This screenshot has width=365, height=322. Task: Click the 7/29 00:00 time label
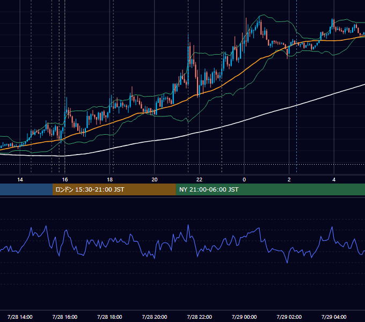pos(244,317)
